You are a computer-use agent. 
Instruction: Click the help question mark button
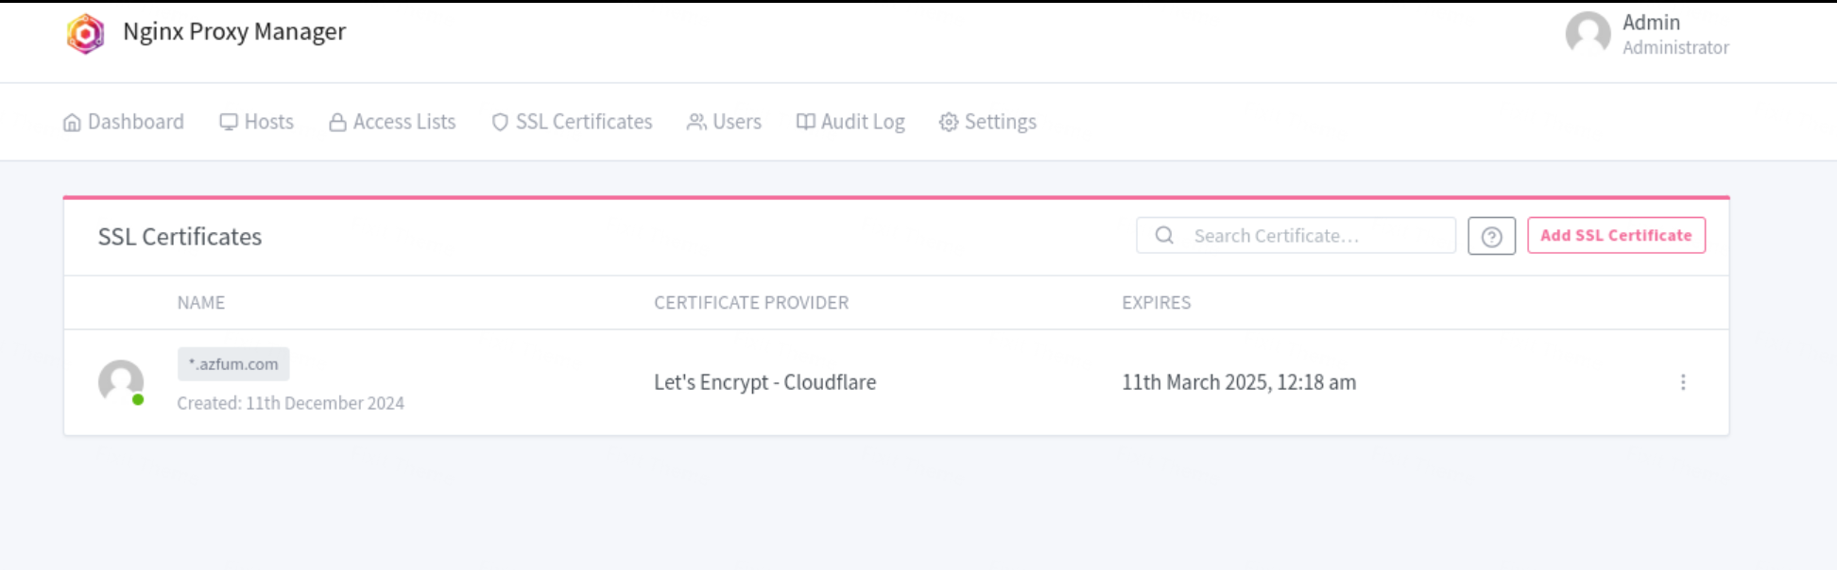[x=1491, y=236]
